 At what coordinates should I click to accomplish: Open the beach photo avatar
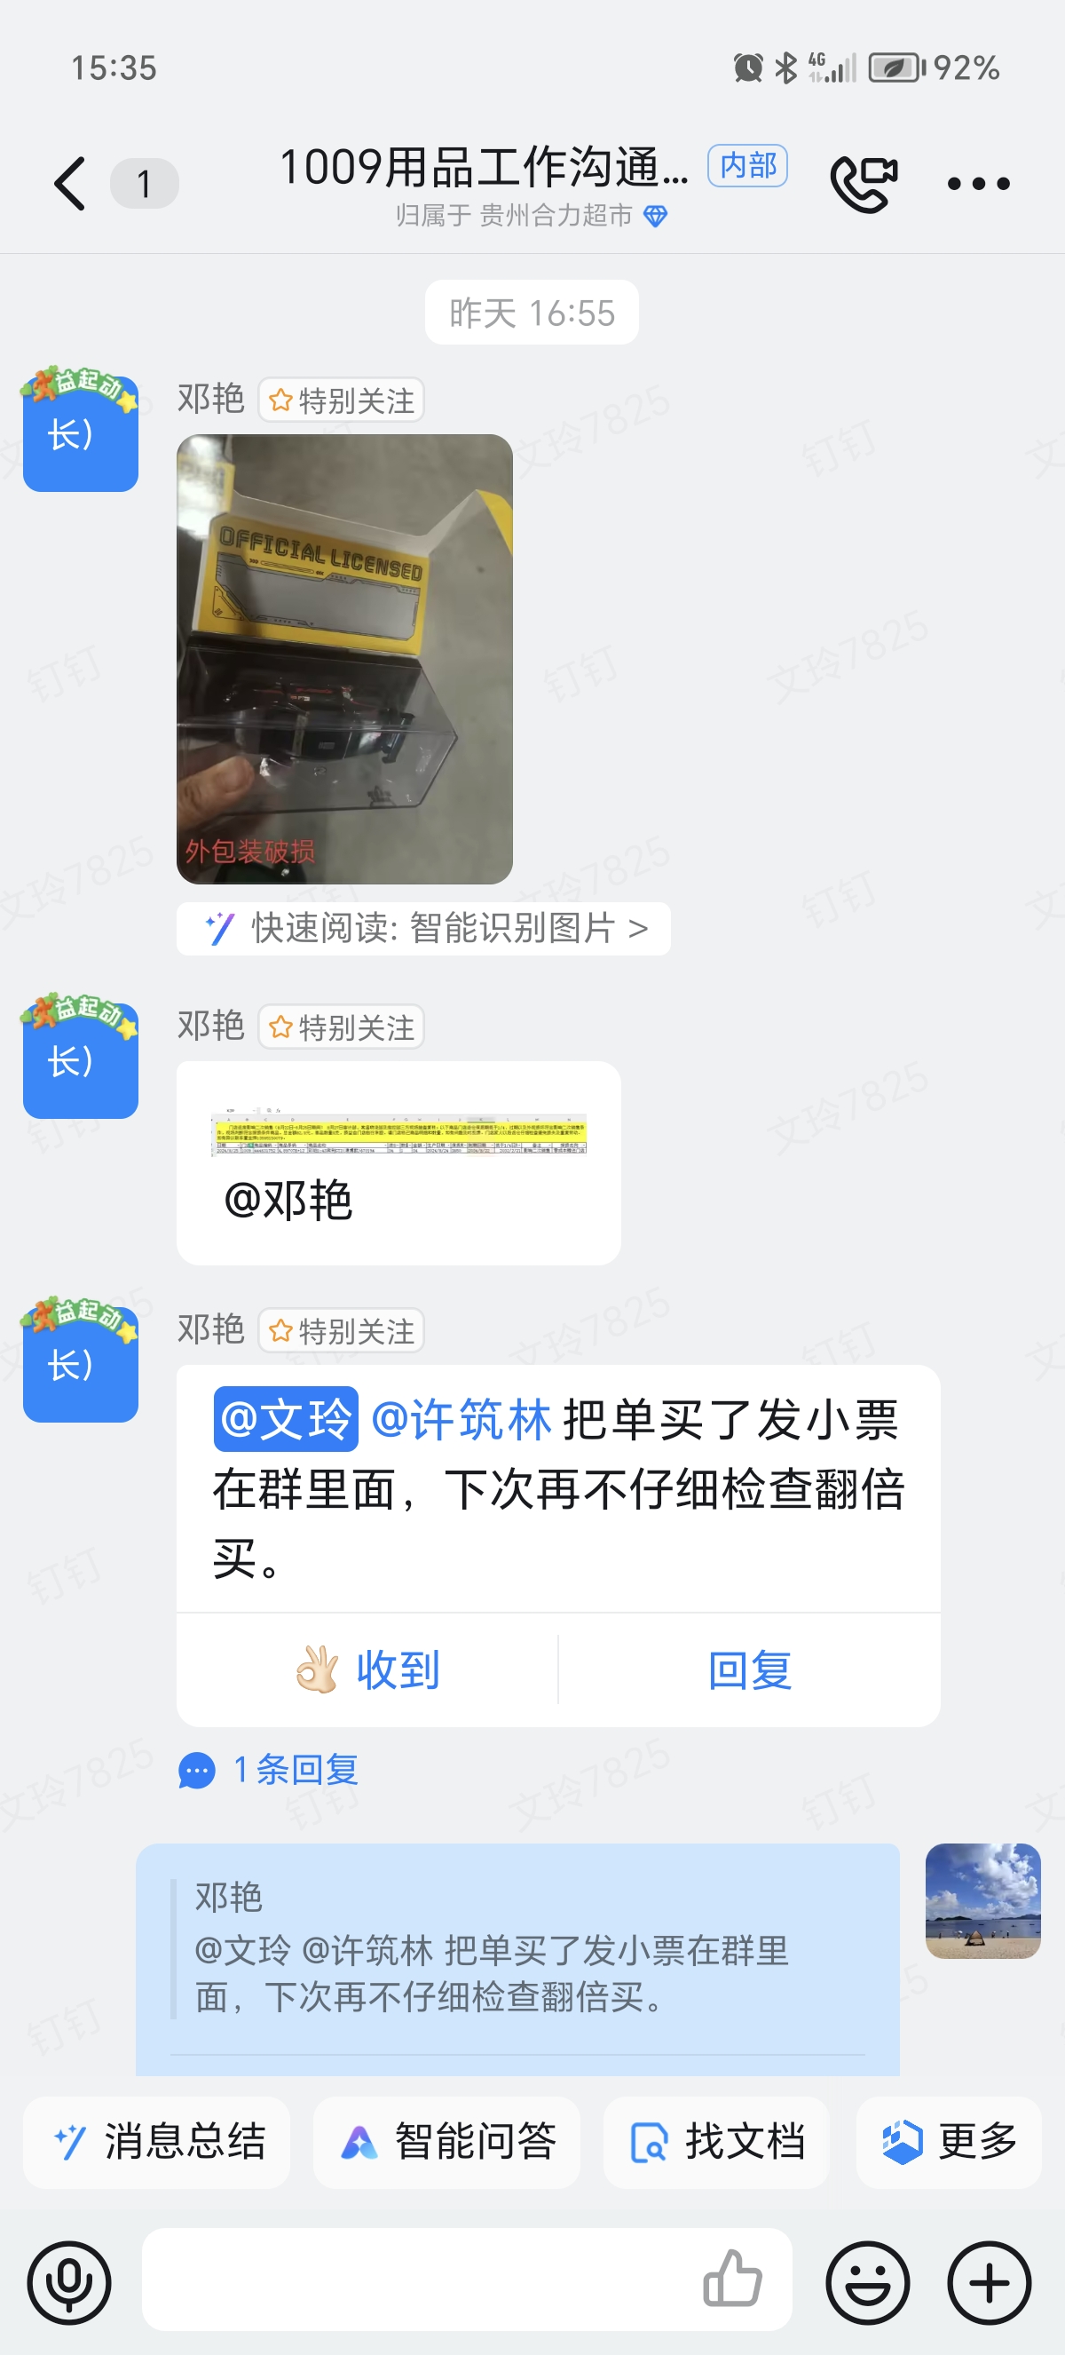(982, 1900)
